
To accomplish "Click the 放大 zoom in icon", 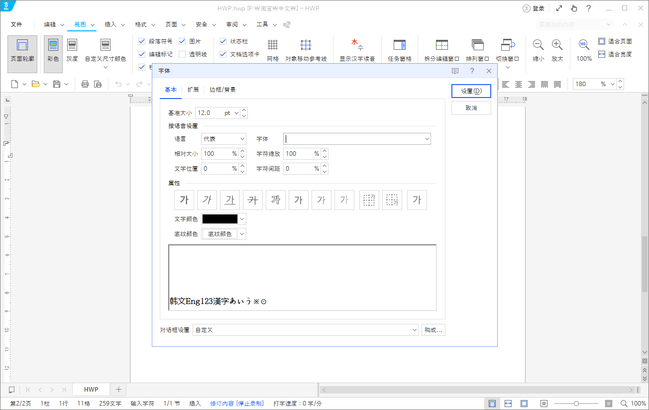I will [557, 50].
